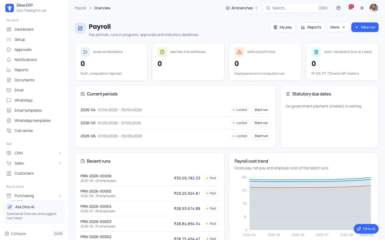Screen dimensions: 385x240
Task: Click the Dino ERP logo icon
Action: point(10,8)
